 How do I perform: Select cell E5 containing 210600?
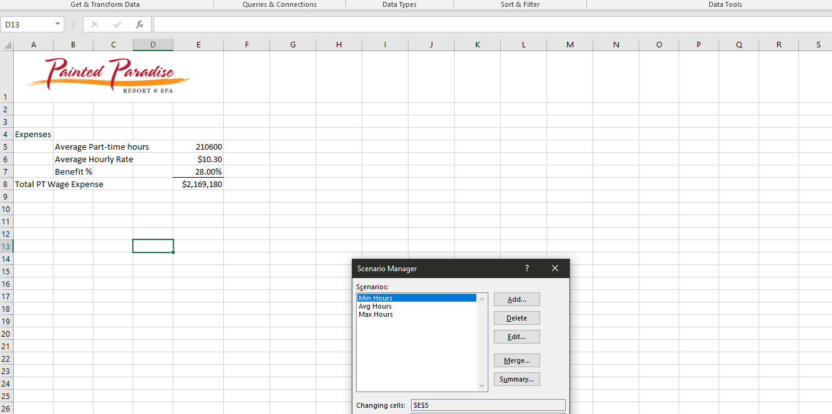coord(198,147)
